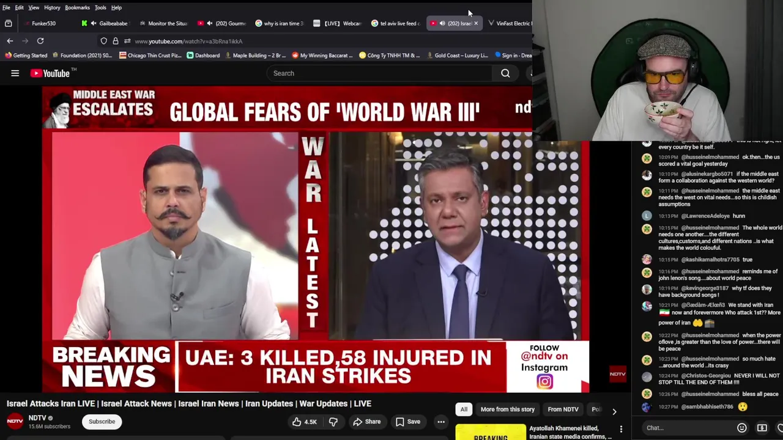Image resolution: width=783 pixels, height=440 pixels.
Task: Select the All filter chip
Action: pyautogui.click(x=464, y=409)
